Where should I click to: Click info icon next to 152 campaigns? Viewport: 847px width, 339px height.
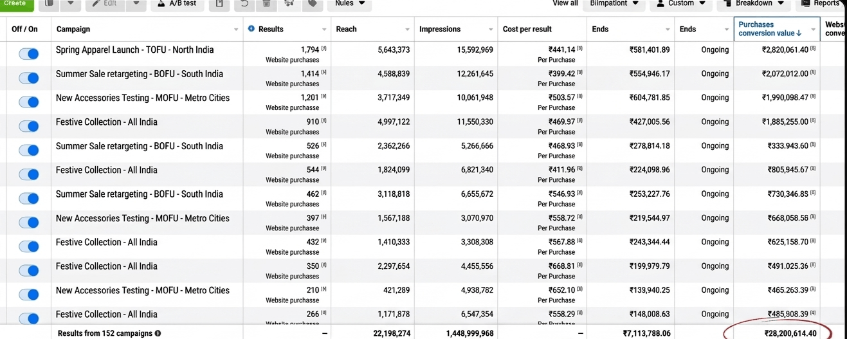[x=158, y=333]
